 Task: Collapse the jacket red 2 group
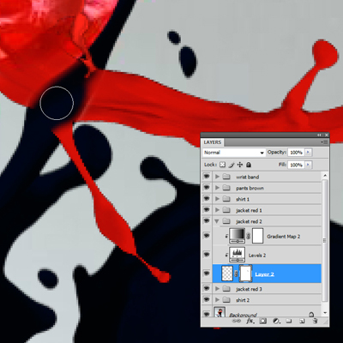pyautogui.click(x=217, y=221)
